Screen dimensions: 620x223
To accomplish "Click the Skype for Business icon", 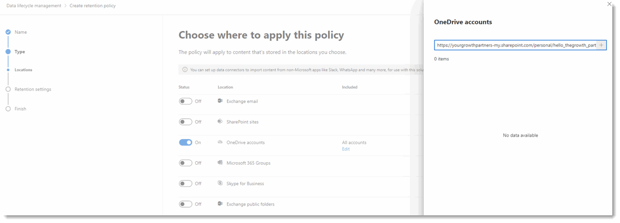I will pyautogui.click(x=220, y=183).
